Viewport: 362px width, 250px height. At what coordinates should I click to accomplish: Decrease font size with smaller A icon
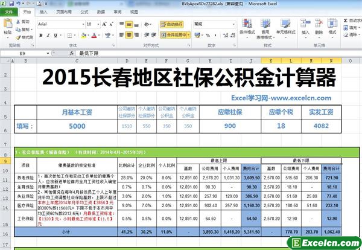[112, 24]
